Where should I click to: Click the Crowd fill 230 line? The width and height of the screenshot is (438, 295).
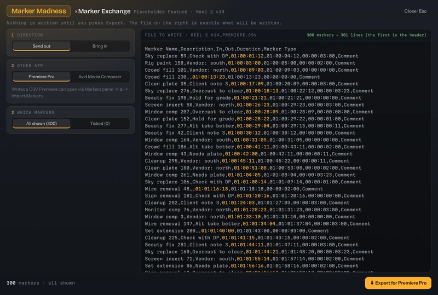pos(232,77)
